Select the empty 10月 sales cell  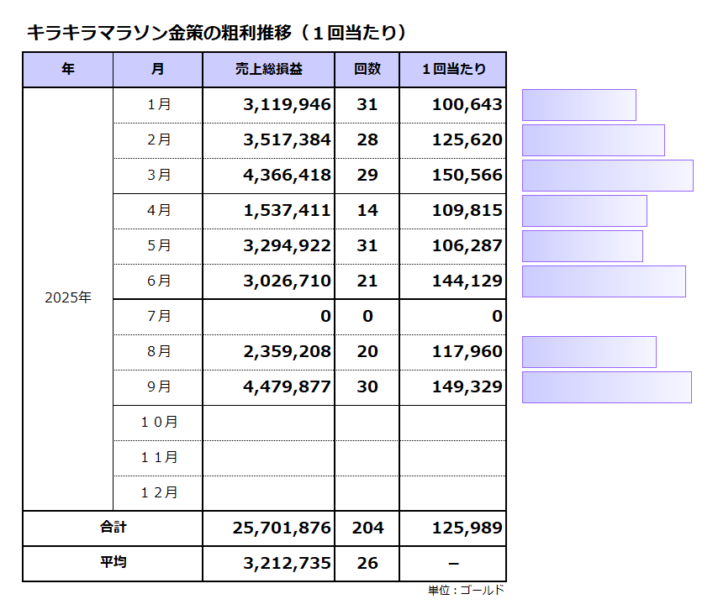[x=268, y=423]
